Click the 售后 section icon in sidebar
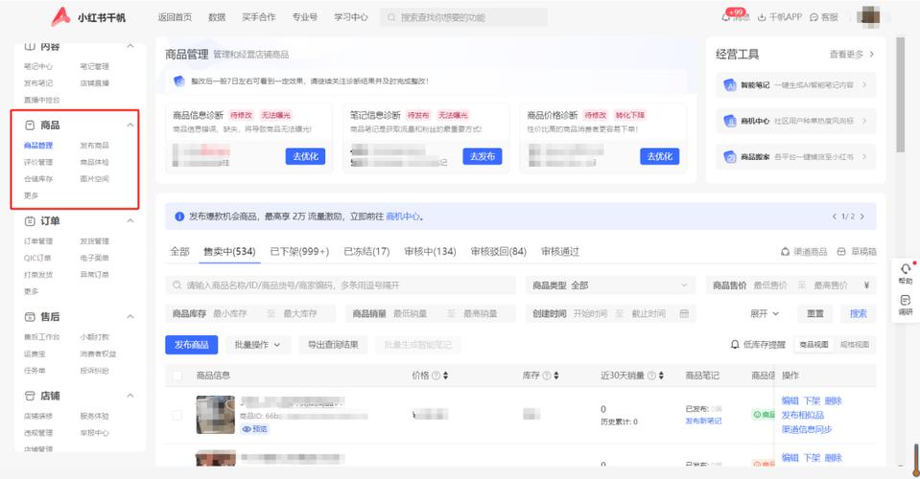 (x=30, y=317)
